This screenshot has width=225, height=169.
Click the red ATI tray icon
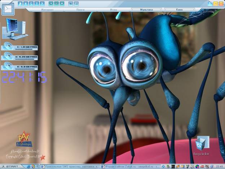pos(202,166)
